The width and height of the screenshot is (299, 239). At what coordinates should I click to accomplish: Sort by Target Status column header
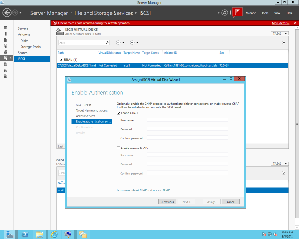[150, 53]
